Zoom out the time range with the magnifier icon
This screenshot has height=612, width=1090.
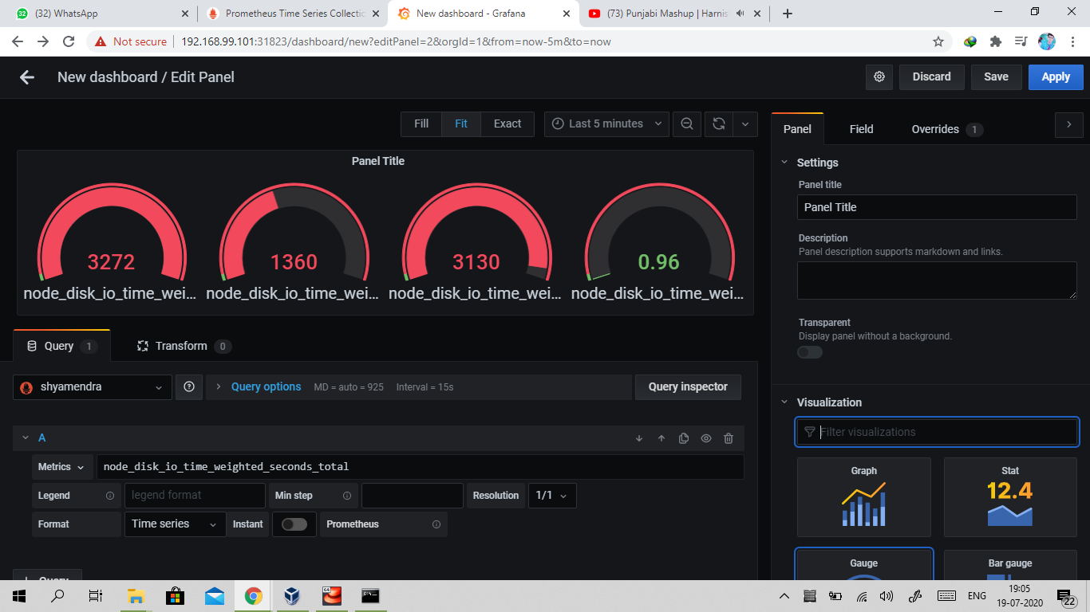[686, 124]
